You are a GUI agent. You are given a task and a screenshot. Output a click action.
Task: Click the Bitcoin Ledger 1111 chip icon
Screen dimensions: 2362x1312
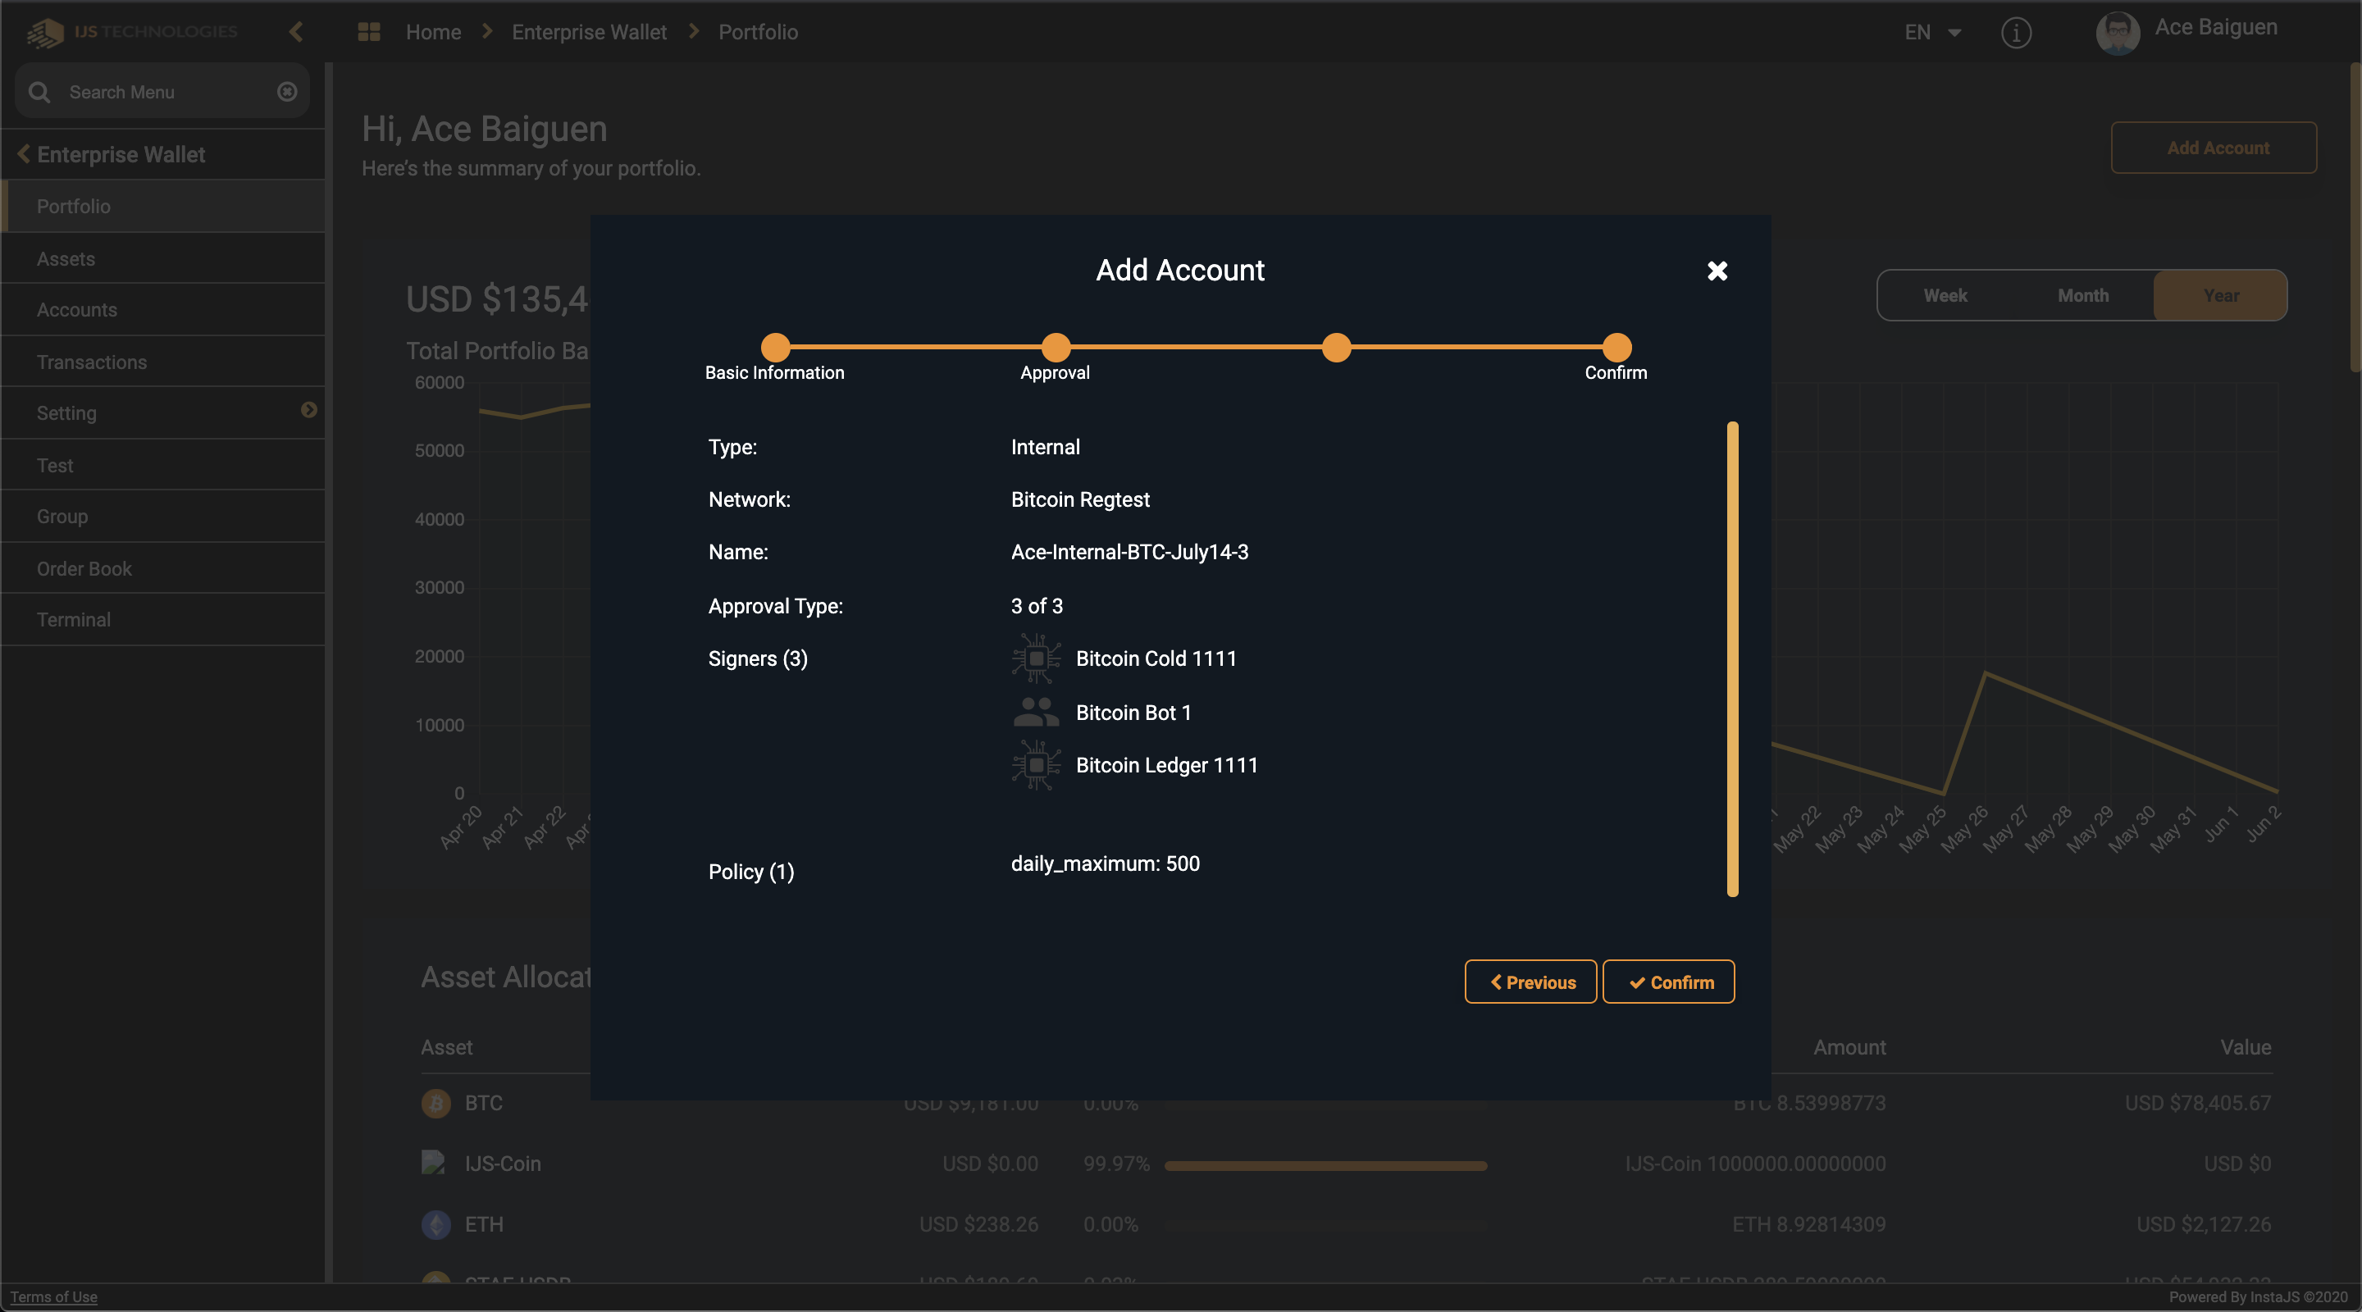(1036, 764)
